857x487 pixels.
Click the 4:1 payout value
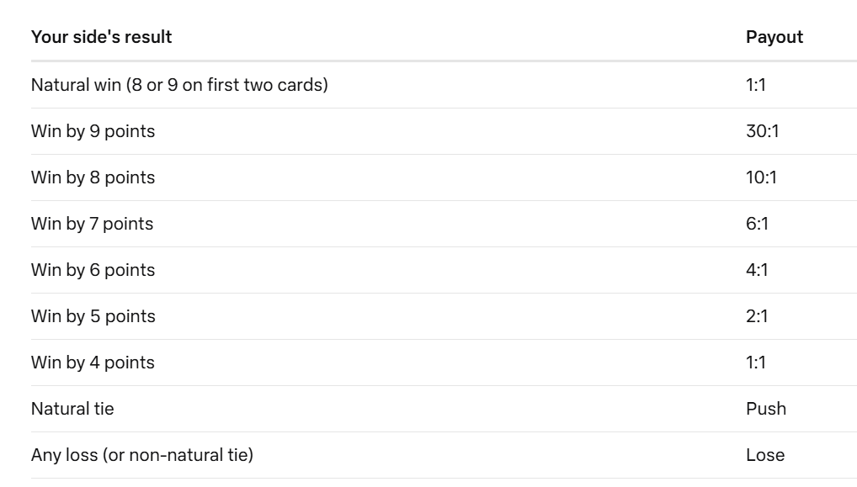pyautogui.click(x=757, y=270)
